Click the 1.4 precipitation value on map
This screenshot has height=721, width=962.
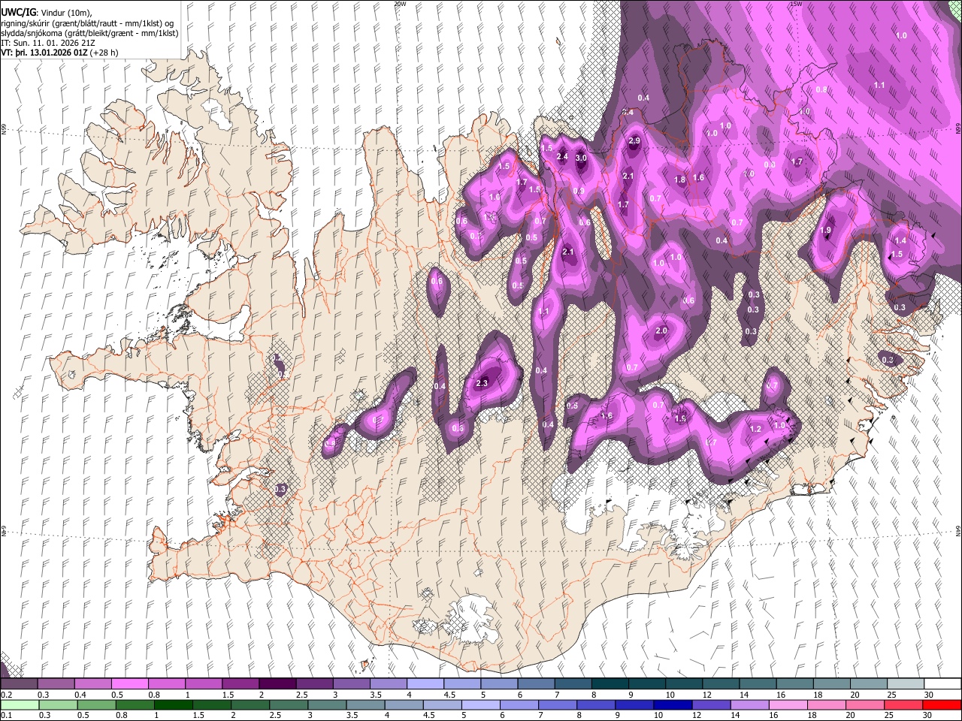point(901,240)
